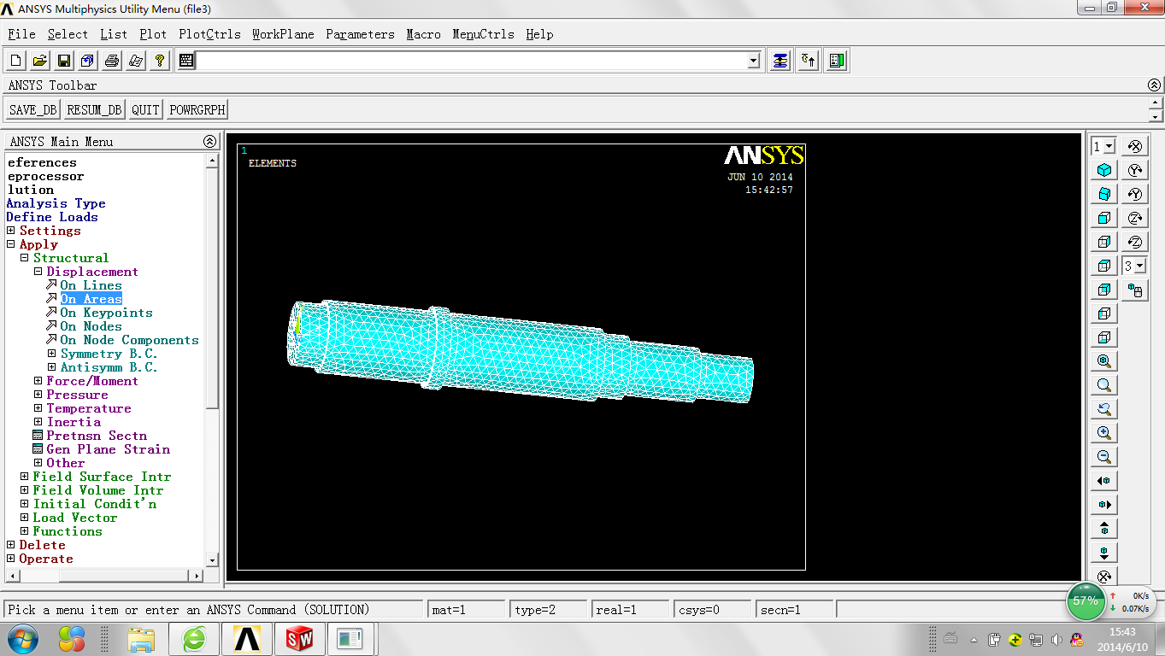The width and height of the screenshot is (1165, 656).
Task: Expand the Settings tree node
Action: 11,231
